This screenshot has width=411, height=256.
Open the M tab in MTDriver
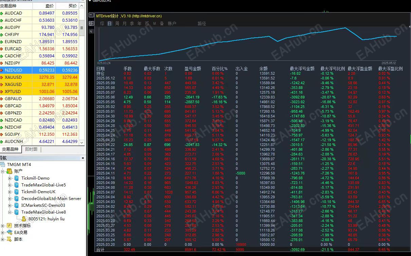155,23
